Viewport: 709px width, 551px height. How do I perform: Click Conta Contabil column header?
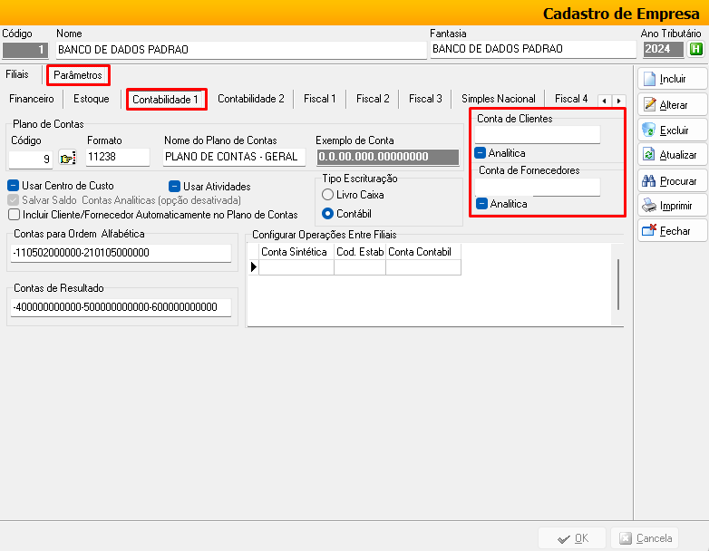pyautogui.click(x=423, y=252)
